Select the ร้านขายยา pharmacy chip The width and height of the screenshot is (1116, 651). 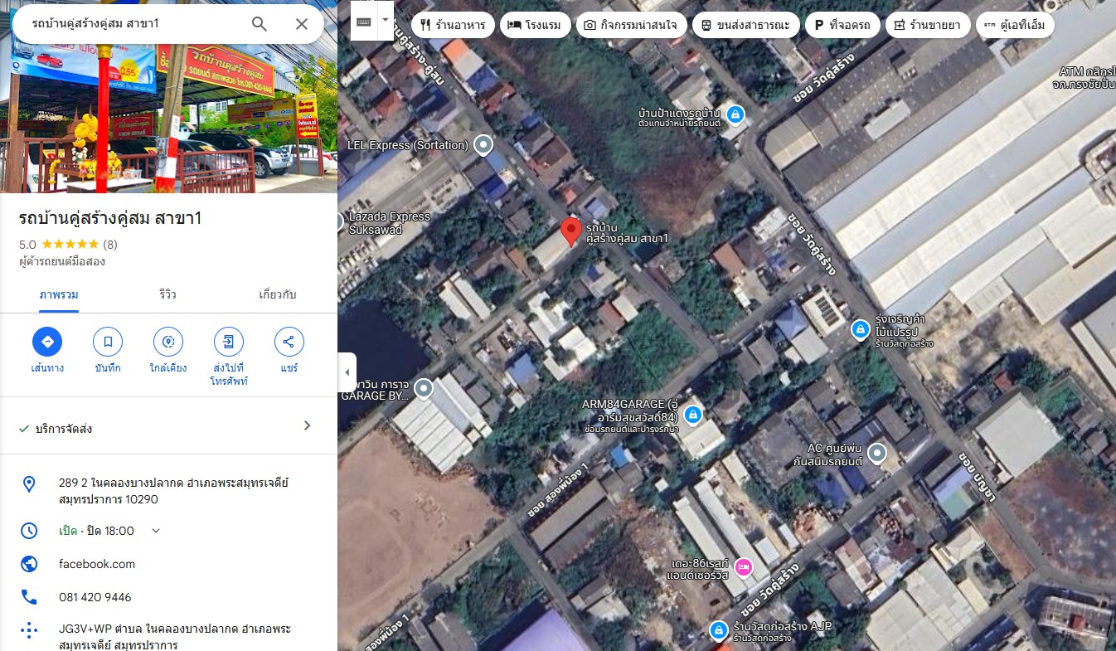928,25
